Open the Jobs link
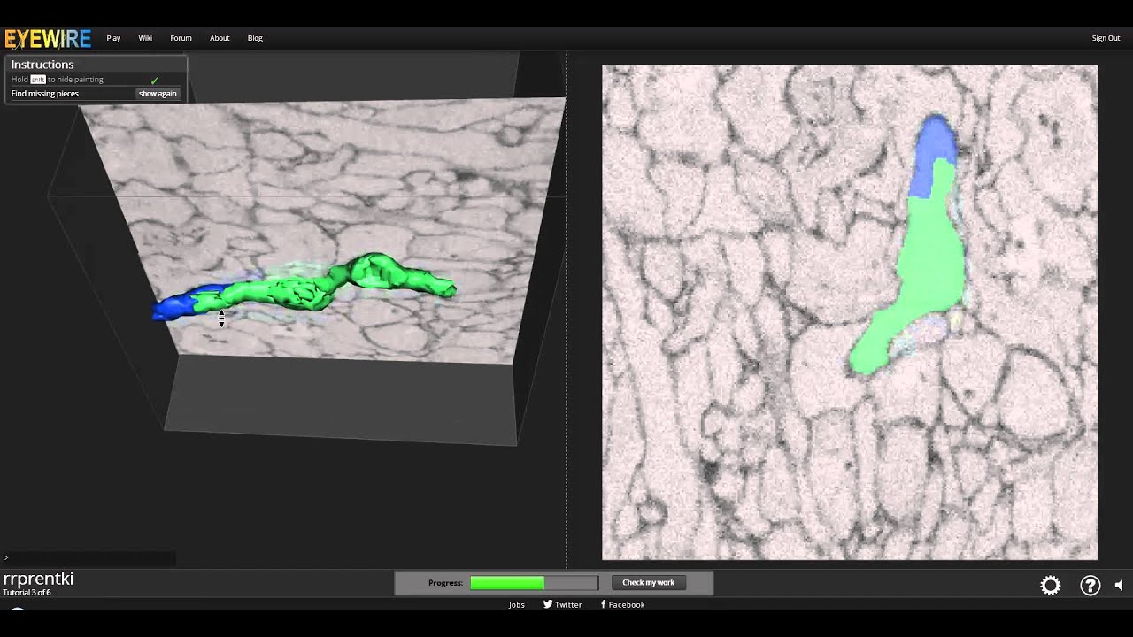The image size is (1133, 637). point(517,605)
